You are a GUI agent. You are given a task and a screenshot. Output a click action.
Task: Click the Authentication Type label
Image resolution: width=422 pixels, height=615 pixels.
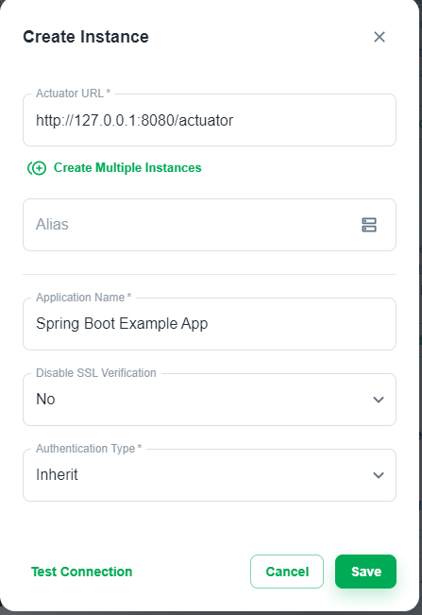point(89,449)
